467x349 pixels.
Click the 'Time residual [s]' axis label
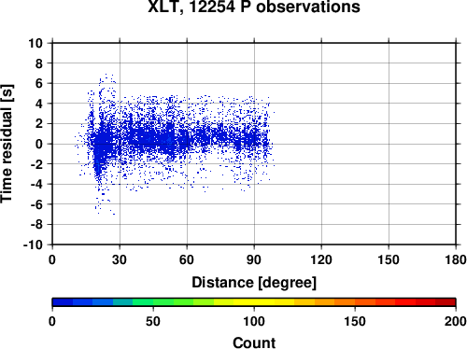pos(7,144)
